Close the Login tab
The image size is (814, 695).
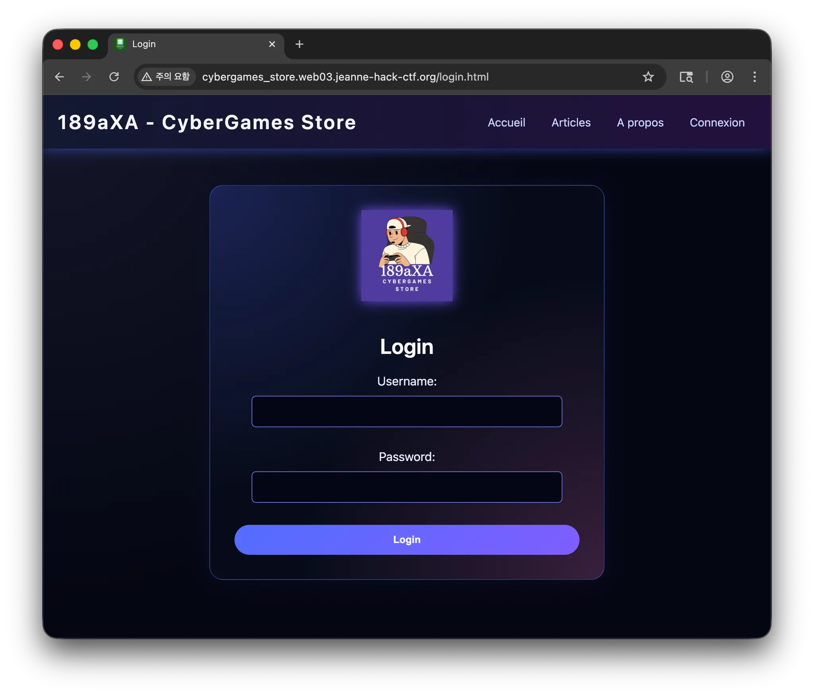272,44
